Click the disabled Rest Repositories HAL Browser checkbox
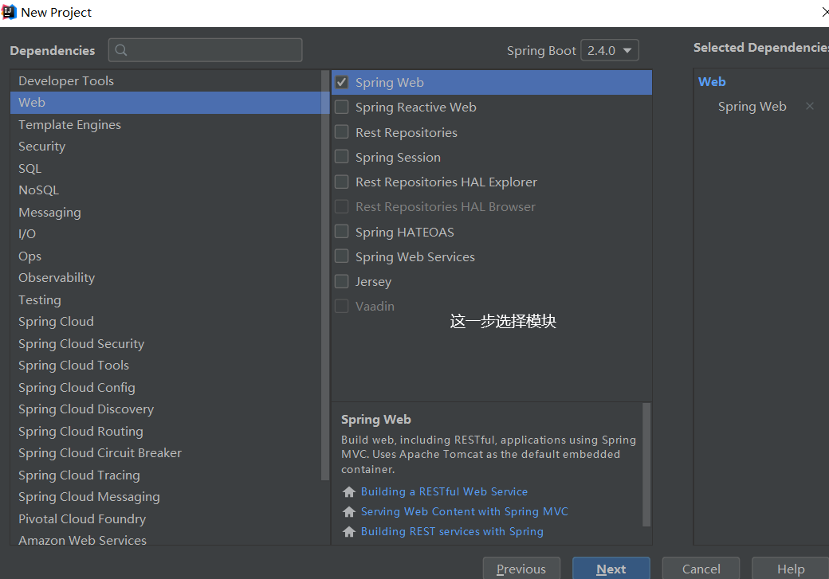Viewport: 829px width, 579px height. (342, 206)
